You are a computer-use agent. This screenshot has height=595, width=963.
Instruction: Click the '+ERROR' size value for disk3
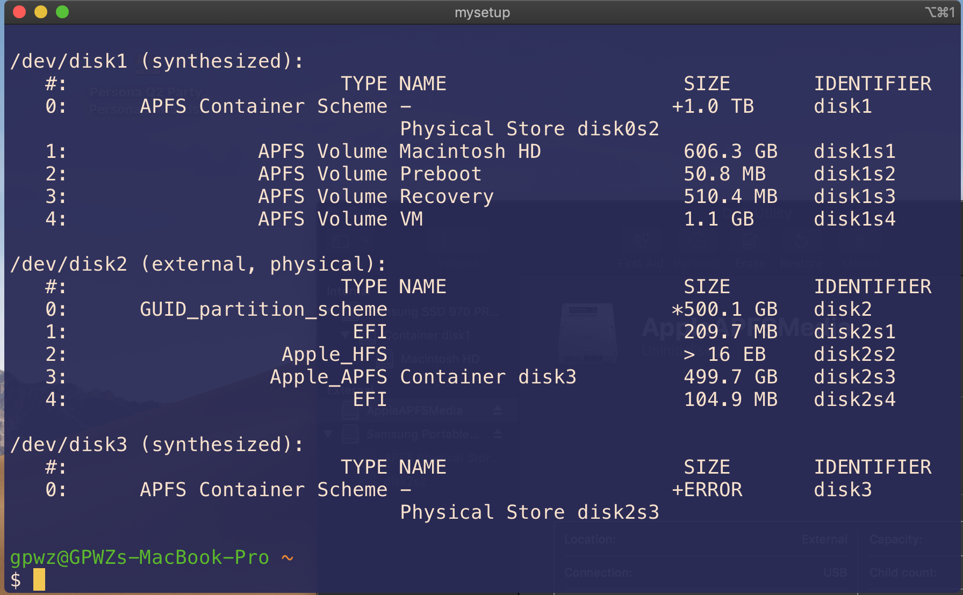click(707, 490)
